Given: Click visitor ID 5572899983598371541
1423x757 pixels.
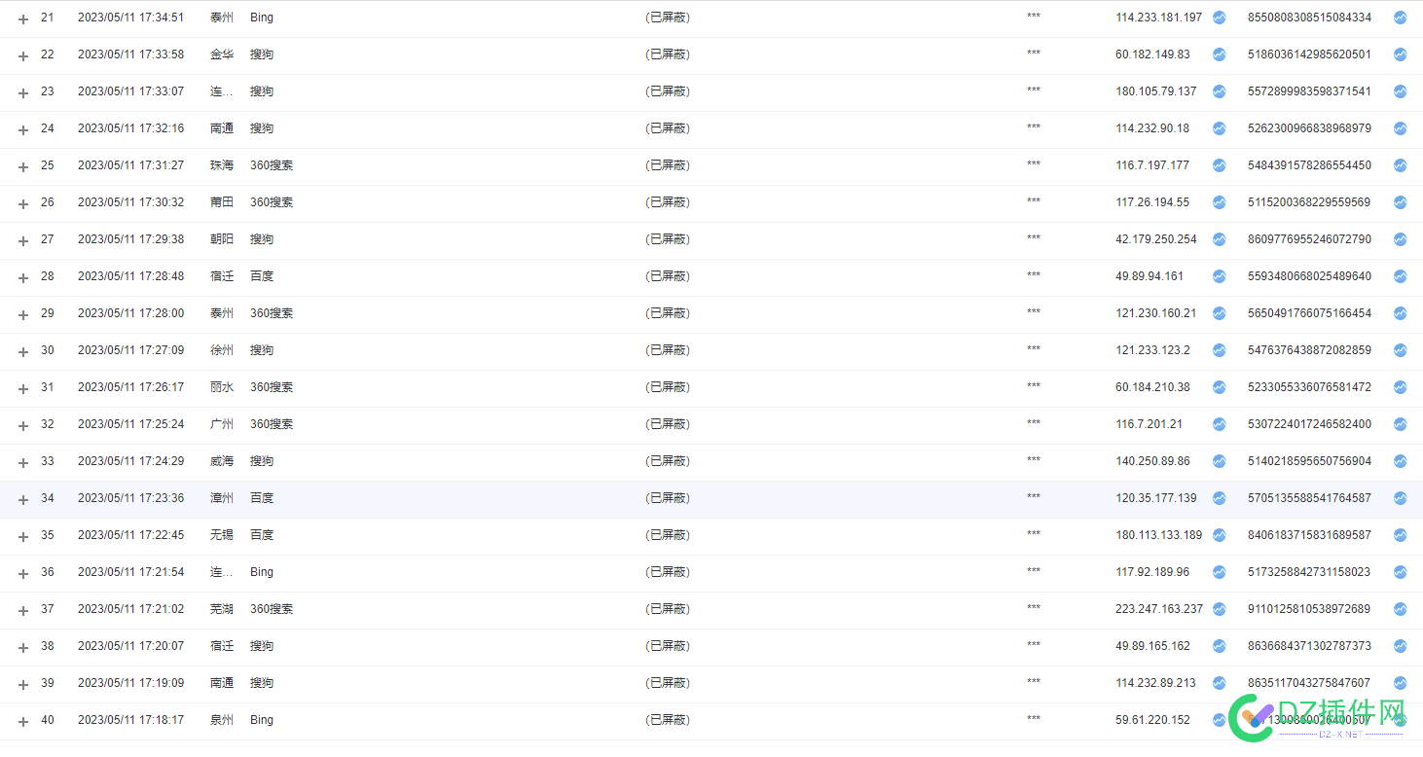Looking at the screenshot, I should (1309, 91).
